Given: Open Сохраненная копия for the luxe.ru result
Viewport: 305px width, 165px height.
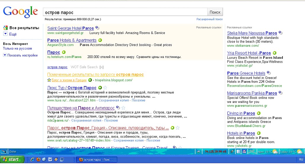Looking at the screenshot, I should pyautogui.click(x=114, y=100).
